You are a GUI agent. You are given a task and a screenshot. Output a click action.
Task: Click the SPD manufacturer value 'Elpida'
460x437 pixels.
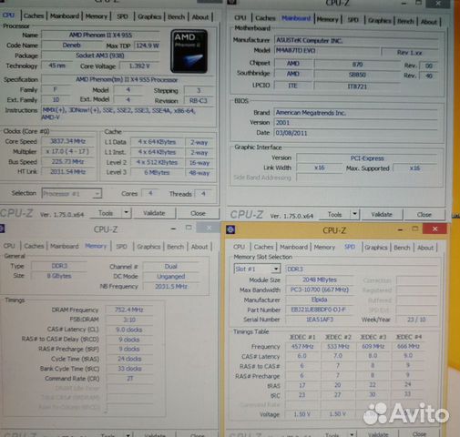tap(320, 300)
